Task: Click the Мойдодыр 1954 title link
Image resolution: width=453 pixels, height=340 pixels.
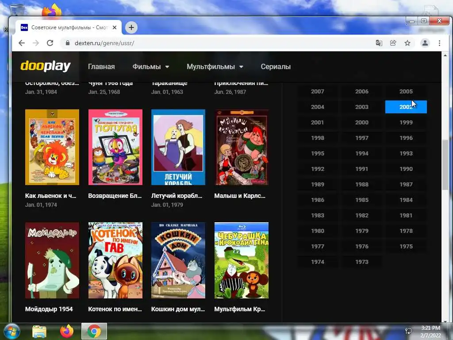Action: (49, 309)
